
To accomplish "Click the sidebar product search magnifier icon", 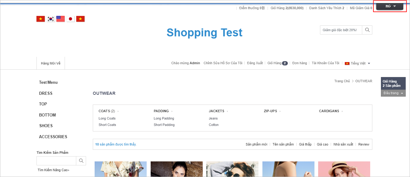I will [x=81, y=161].
